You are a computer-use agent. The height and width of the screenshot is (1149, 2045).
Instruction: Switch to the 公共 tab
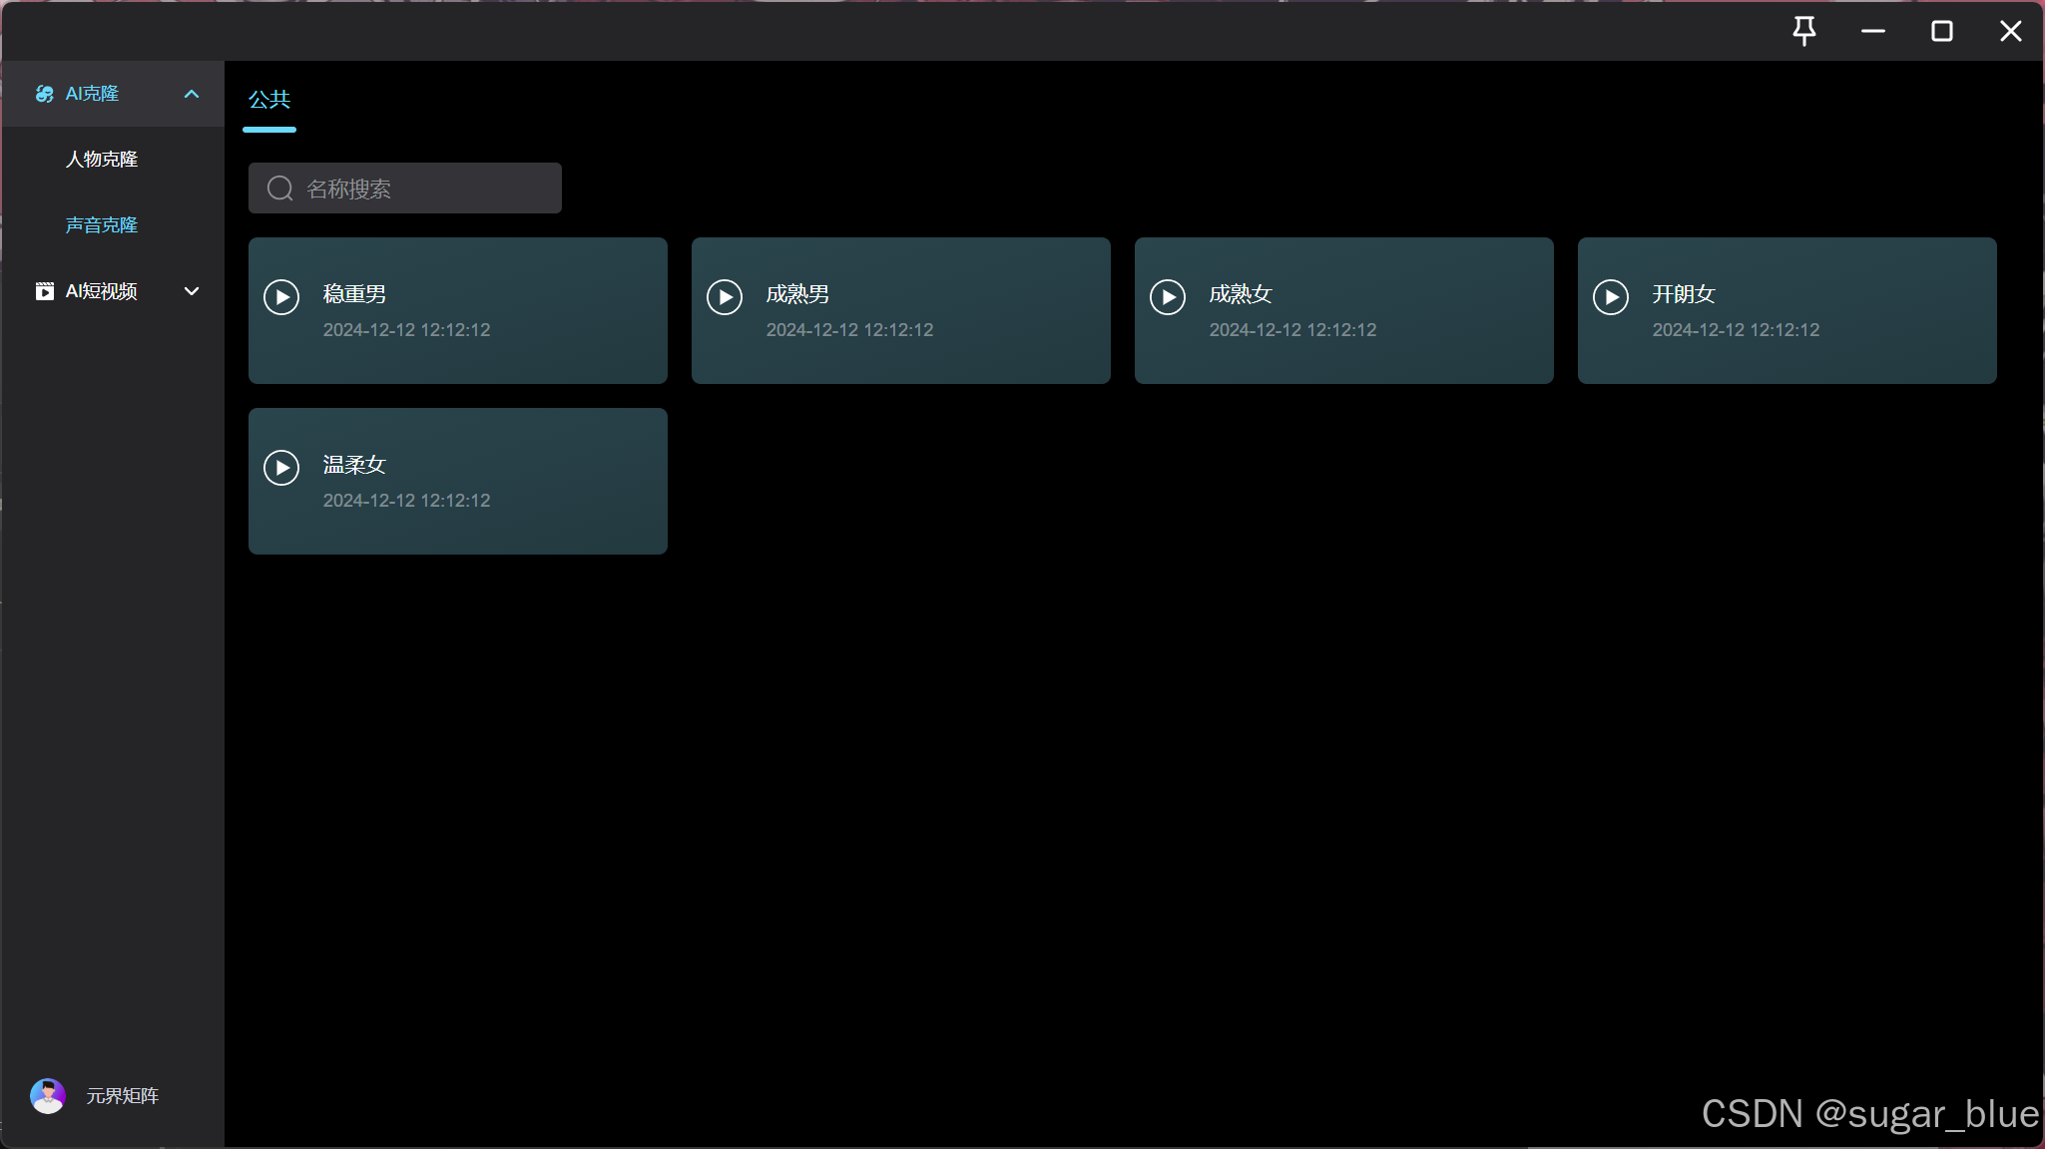pyautogui.click(x=269, y=100)
